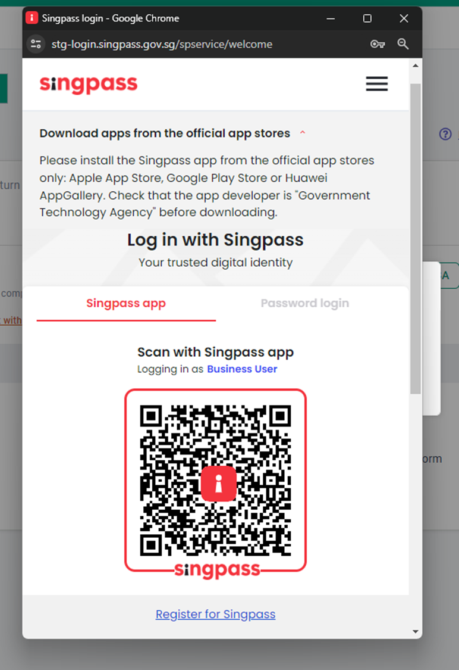Click the scroll down arrow on scrollbar

pyautogui.click(x=415, y=631)
